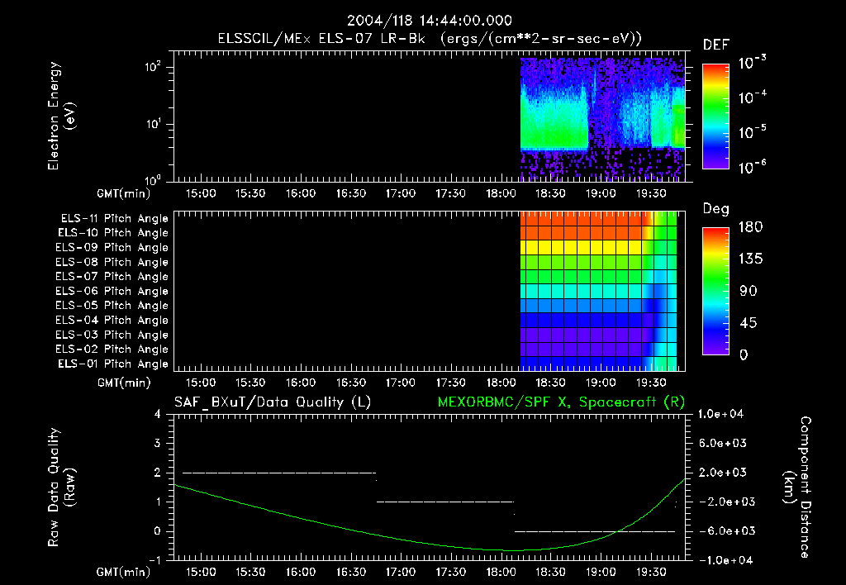Select the ELS-10 Pitch Angle row label
Screen dimensions: 846x585
(x=113, y=233)
